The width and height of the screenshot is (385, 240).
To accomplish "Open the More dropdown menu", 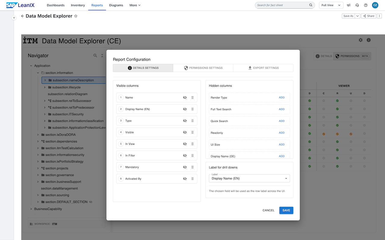I will point(135,5).
